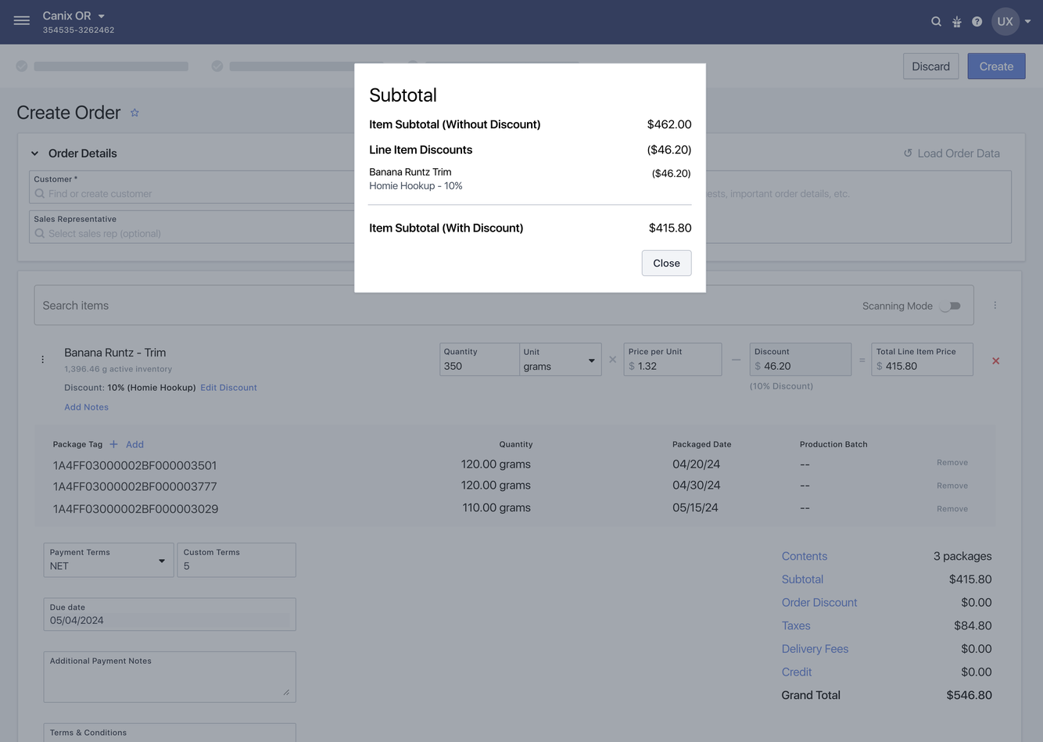Click the search magnifier icon in header
Image resolution: width=1043 pixels, height=742 pixels.
936,22
